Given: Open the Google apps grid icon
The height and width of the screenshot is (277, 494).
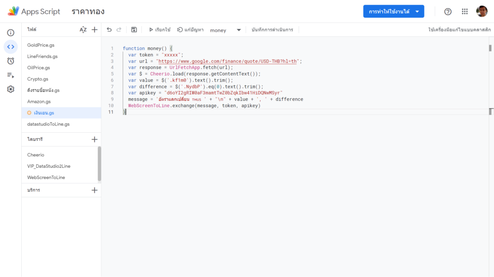Looking at the screenshot, I should click(x=465, y=12).
